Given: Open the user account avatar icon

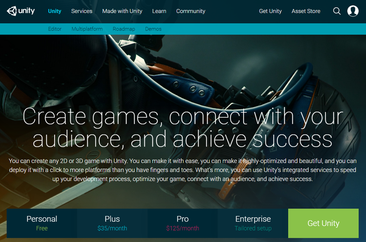Looking at the screenshot, I should click(353, 11).
